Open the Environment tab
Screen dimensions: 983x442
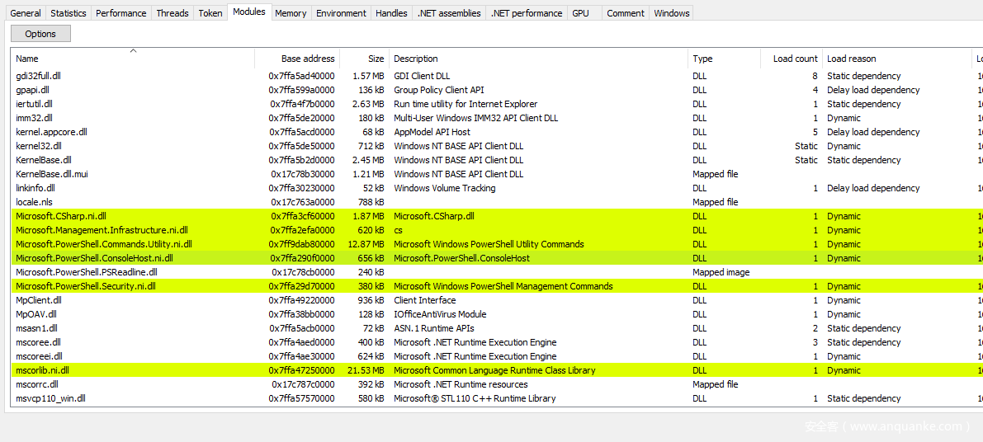pos(341,13)
